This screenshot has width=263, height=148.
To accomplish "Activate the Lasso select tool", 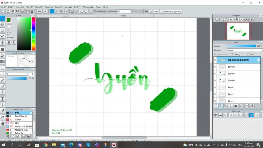I will (3, 74).
